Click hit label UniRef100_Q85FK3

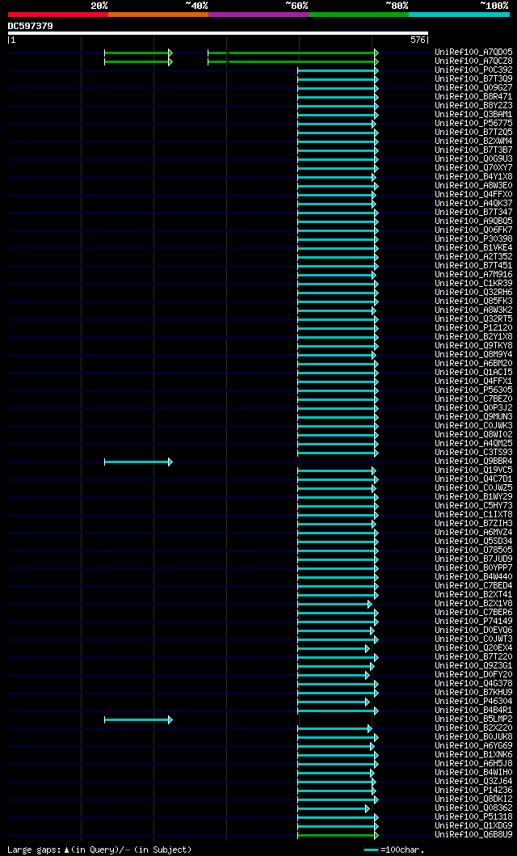coord(473,301)
